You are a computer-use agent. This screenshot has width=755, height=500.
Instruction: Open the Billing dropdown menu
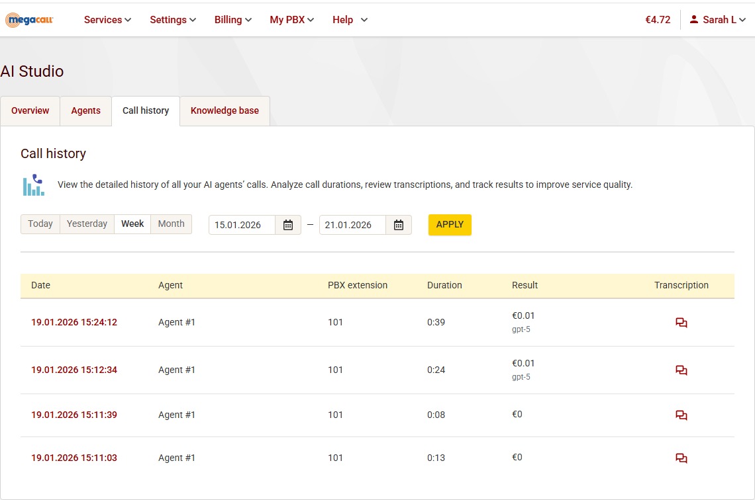coord(233,20)
